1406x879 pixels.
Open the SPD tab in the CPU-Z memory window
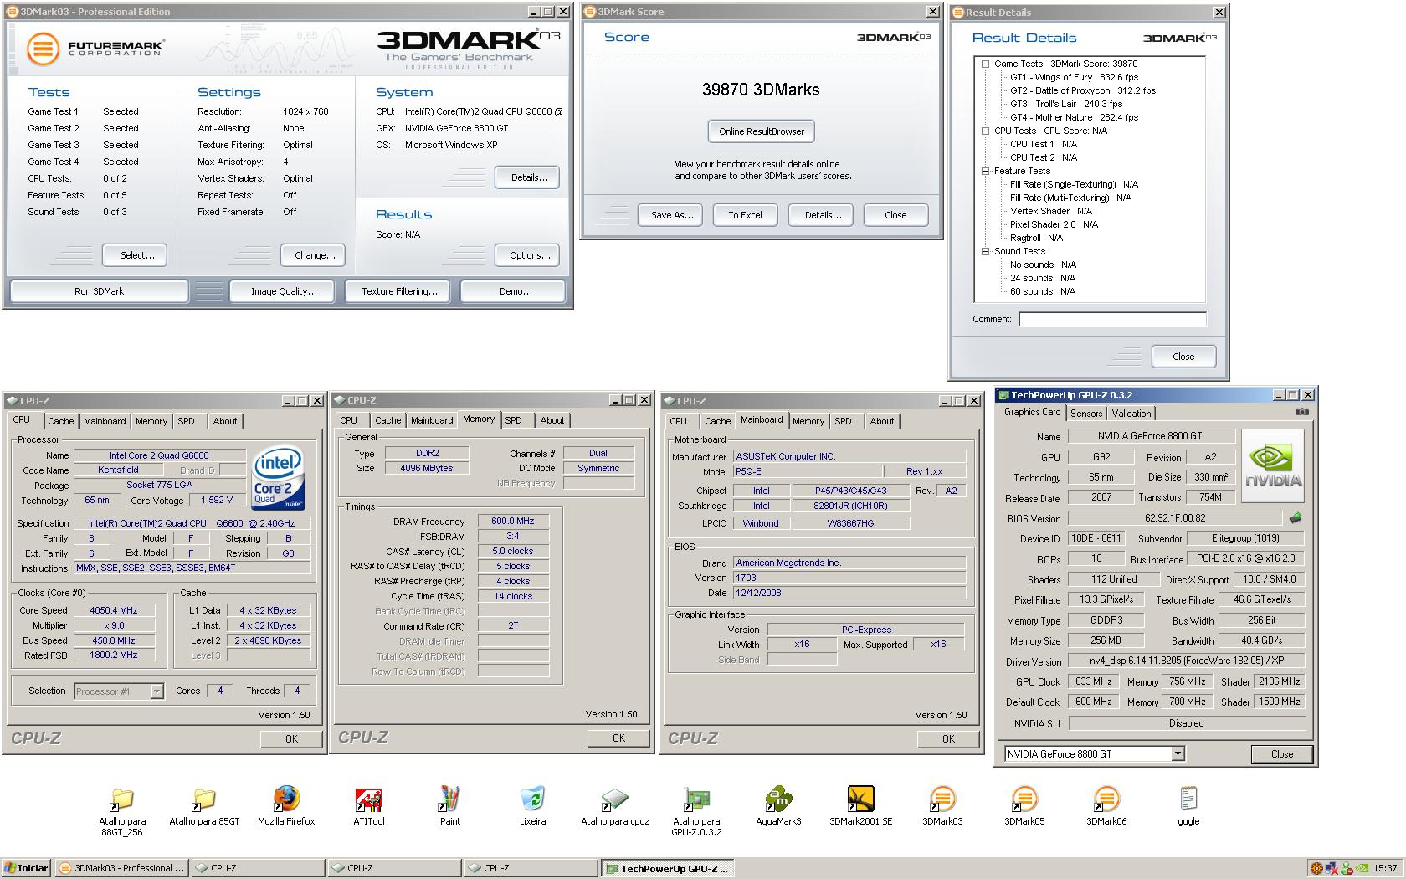514,420
